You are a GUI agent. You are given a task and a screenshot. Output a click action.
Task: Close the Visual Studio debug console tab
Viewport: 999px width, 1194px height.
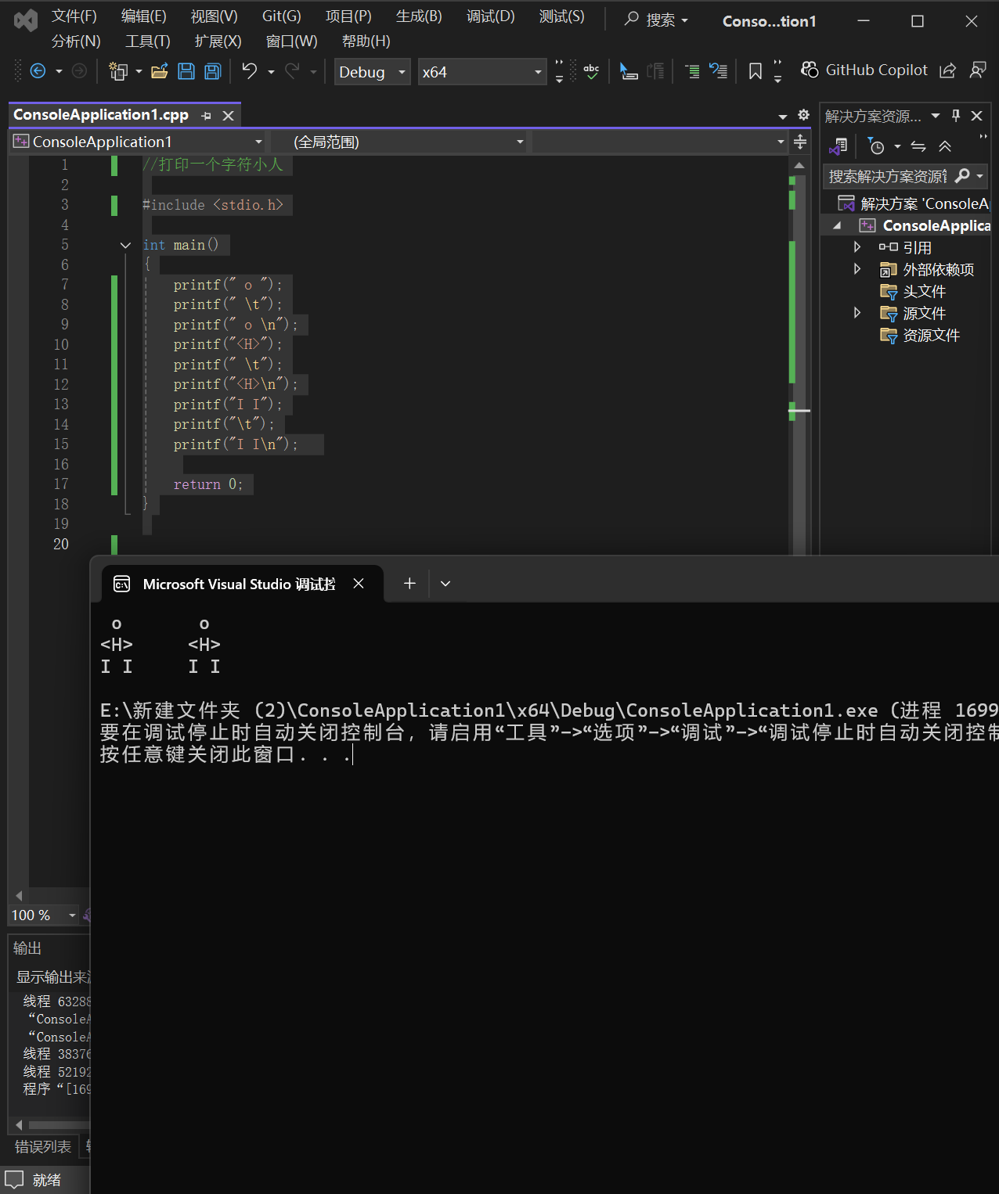click(359, 584)
